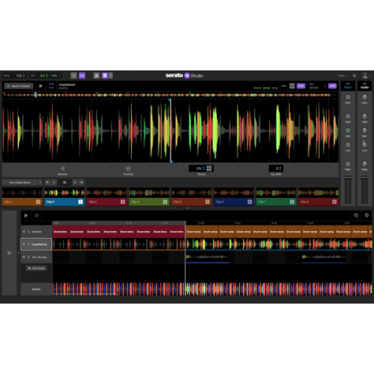
Task: Toggle the gray button left of MIDI button
Action: tap(74, 75)
